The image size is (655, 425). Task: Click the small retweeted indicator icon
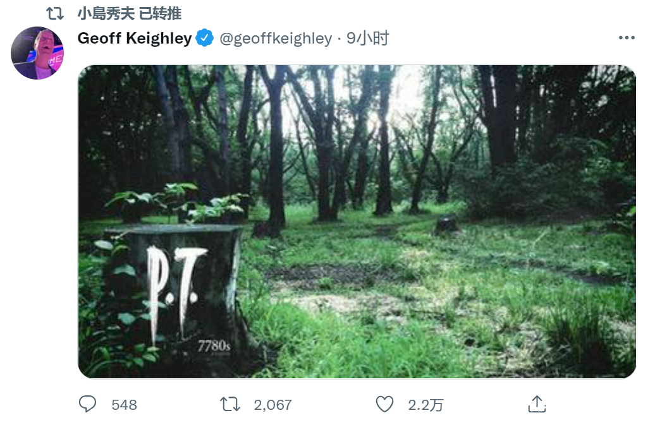point(55,13)
